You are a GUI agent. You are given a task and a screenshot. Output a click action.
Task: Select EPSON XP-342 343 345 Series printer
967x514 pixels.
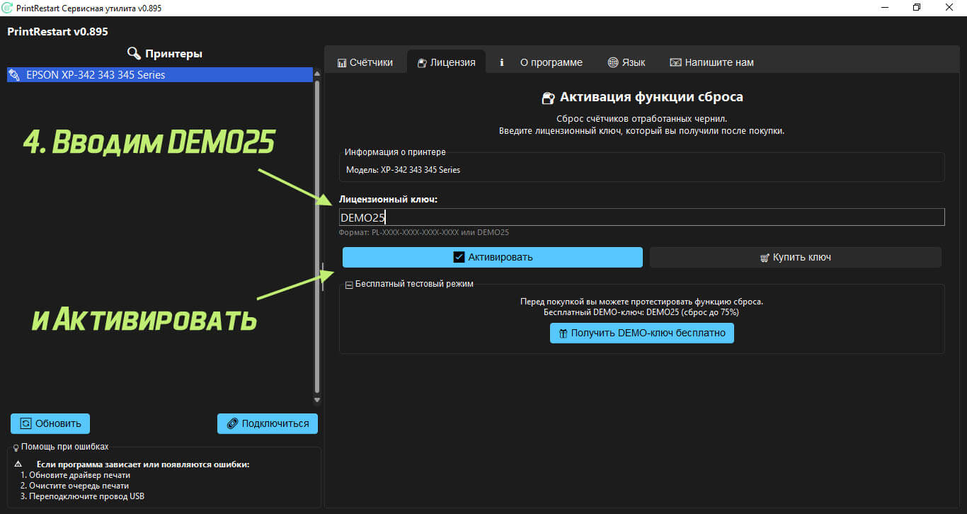(x=160, y=74)
